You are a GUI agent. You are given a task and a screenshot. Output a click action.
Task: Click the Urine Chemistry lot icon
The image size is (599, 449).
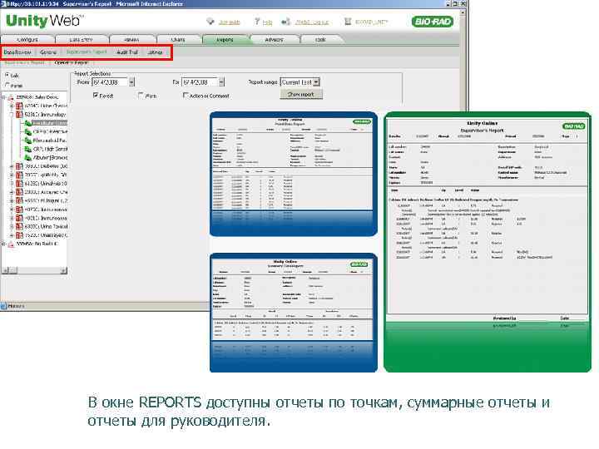19,106
